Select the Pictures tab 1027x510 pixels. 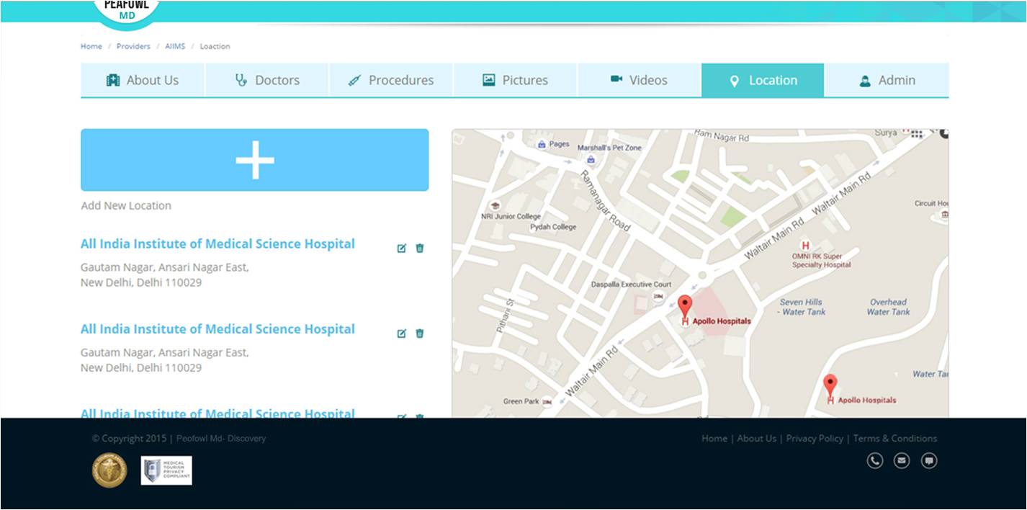pyautogui.click(x=515, y=80)
